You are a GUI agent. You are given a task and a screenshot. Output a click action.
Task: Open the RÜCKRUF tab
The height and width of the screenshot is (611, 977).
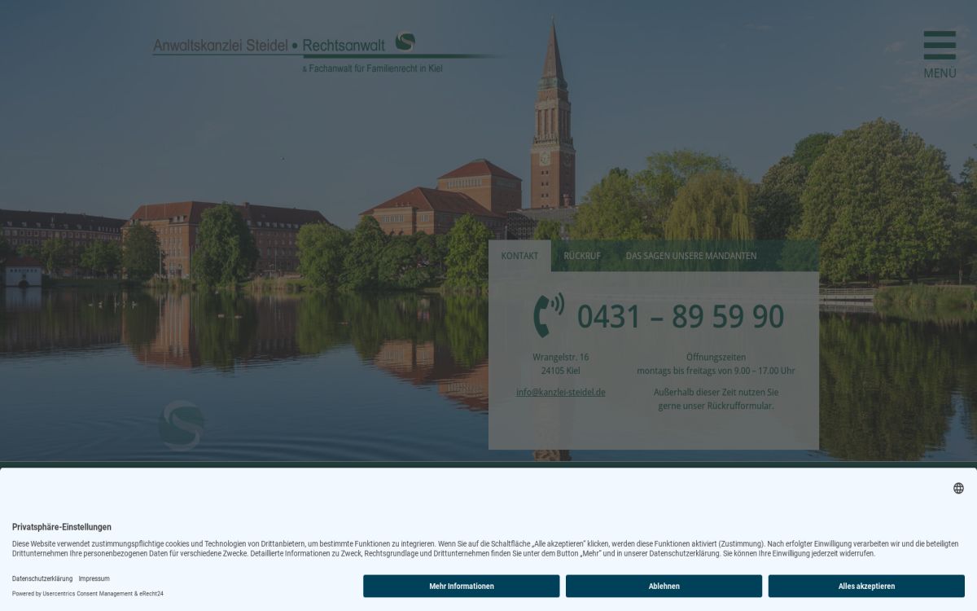pyautogui.click(x=582, y=256)
